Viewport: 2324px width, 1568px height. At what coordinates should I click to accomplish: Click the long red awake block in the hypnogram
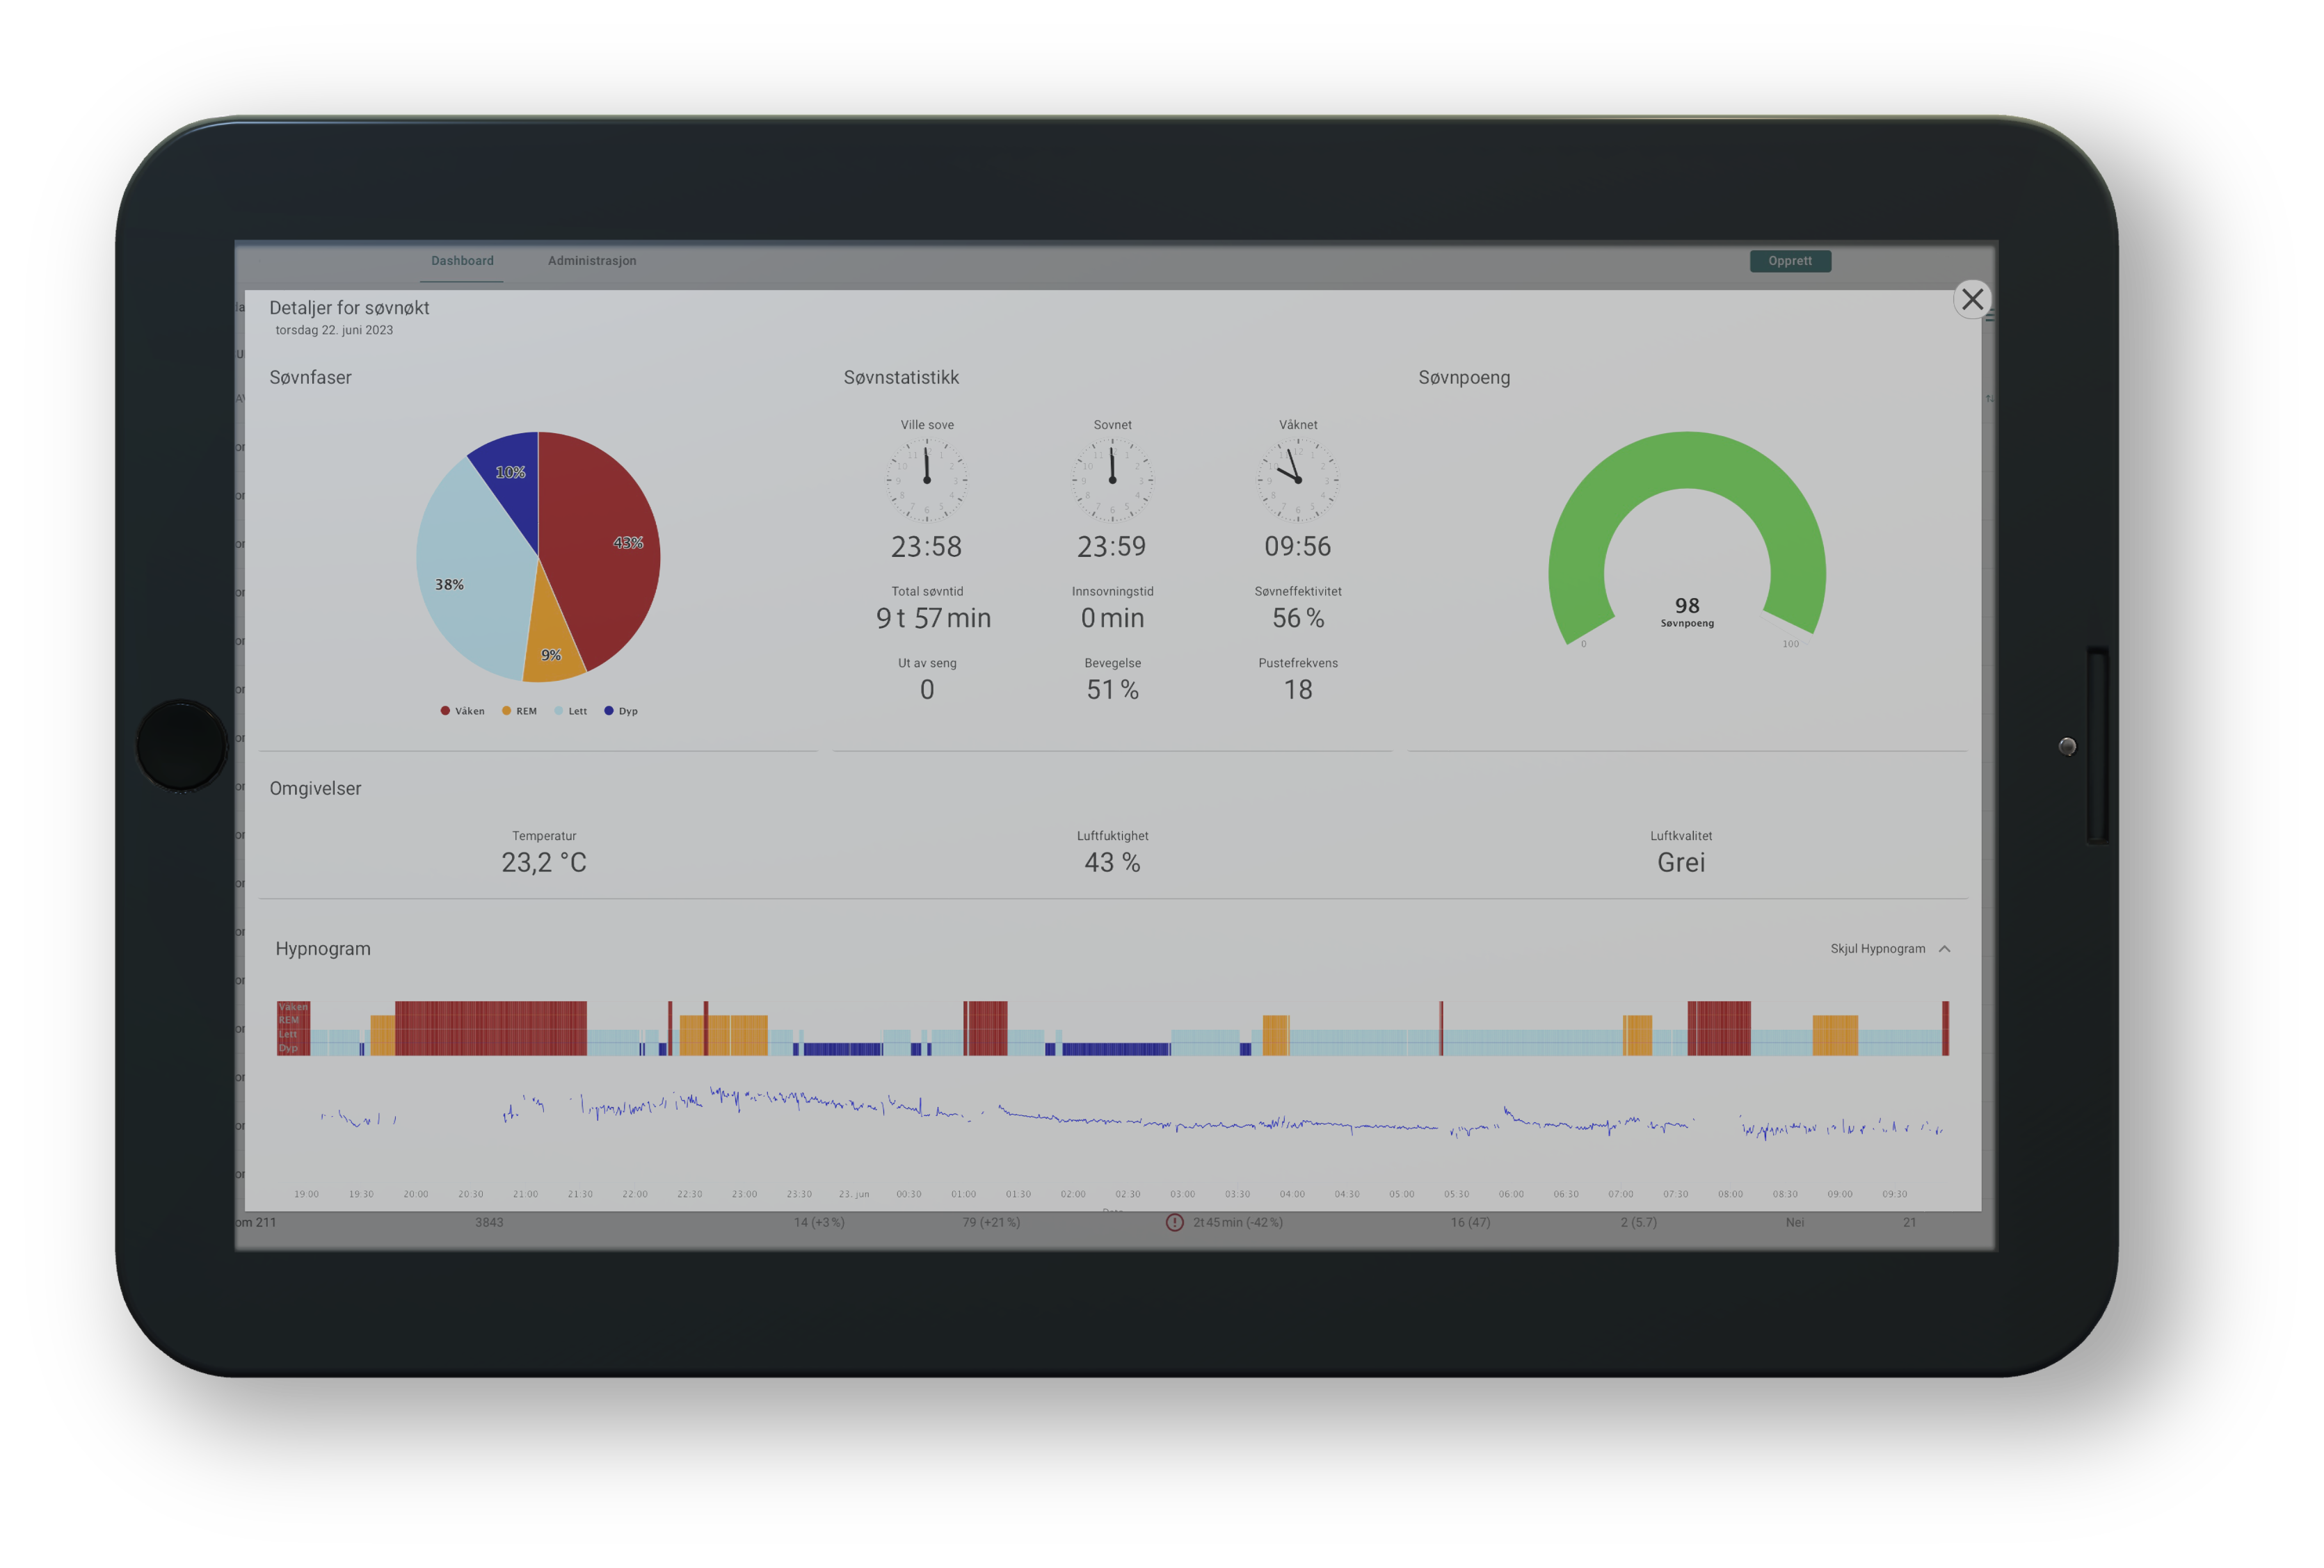(x=490, y=1028)
